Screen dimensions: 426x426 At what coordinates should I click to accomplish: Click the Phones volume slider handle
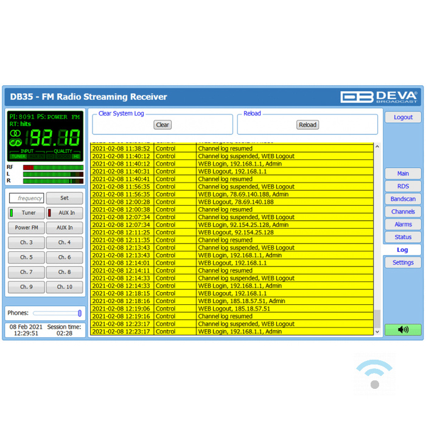tap(80, 313)
